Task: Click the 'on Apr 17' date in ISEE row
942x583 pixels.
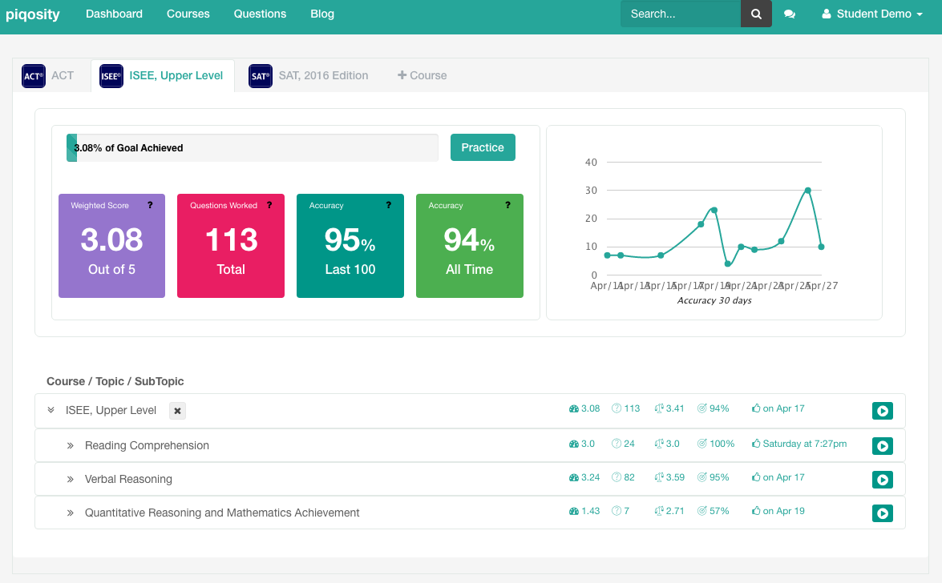Action: [778, 408]
